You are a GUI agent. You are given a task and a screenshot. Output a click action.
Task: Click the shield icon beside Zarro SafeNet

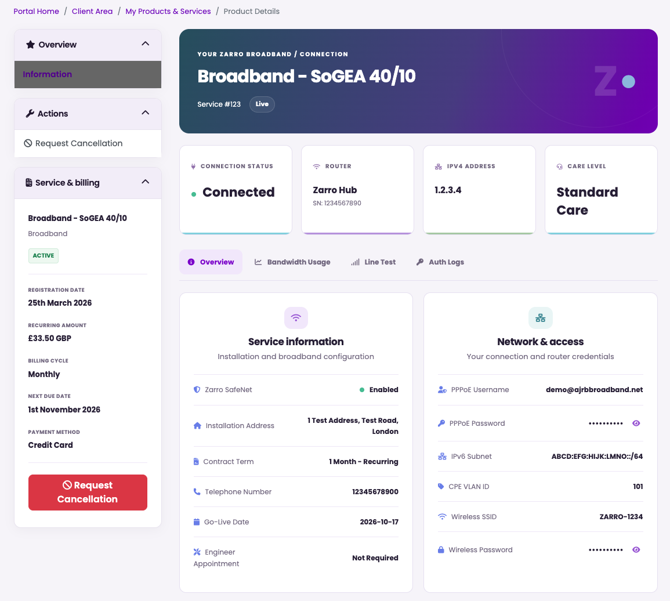point(197,389)
